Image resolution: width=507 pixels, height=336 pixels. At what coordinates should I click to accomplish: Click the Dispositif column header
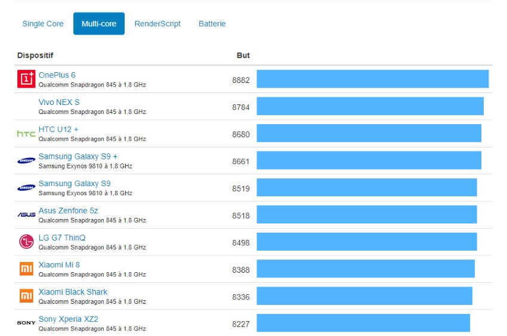click(x=35, y=56)
